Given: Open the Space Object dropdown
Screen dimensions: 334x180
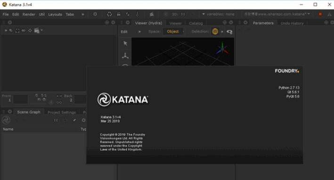Looking at the screenshot, I should click(x=174, y=31).
